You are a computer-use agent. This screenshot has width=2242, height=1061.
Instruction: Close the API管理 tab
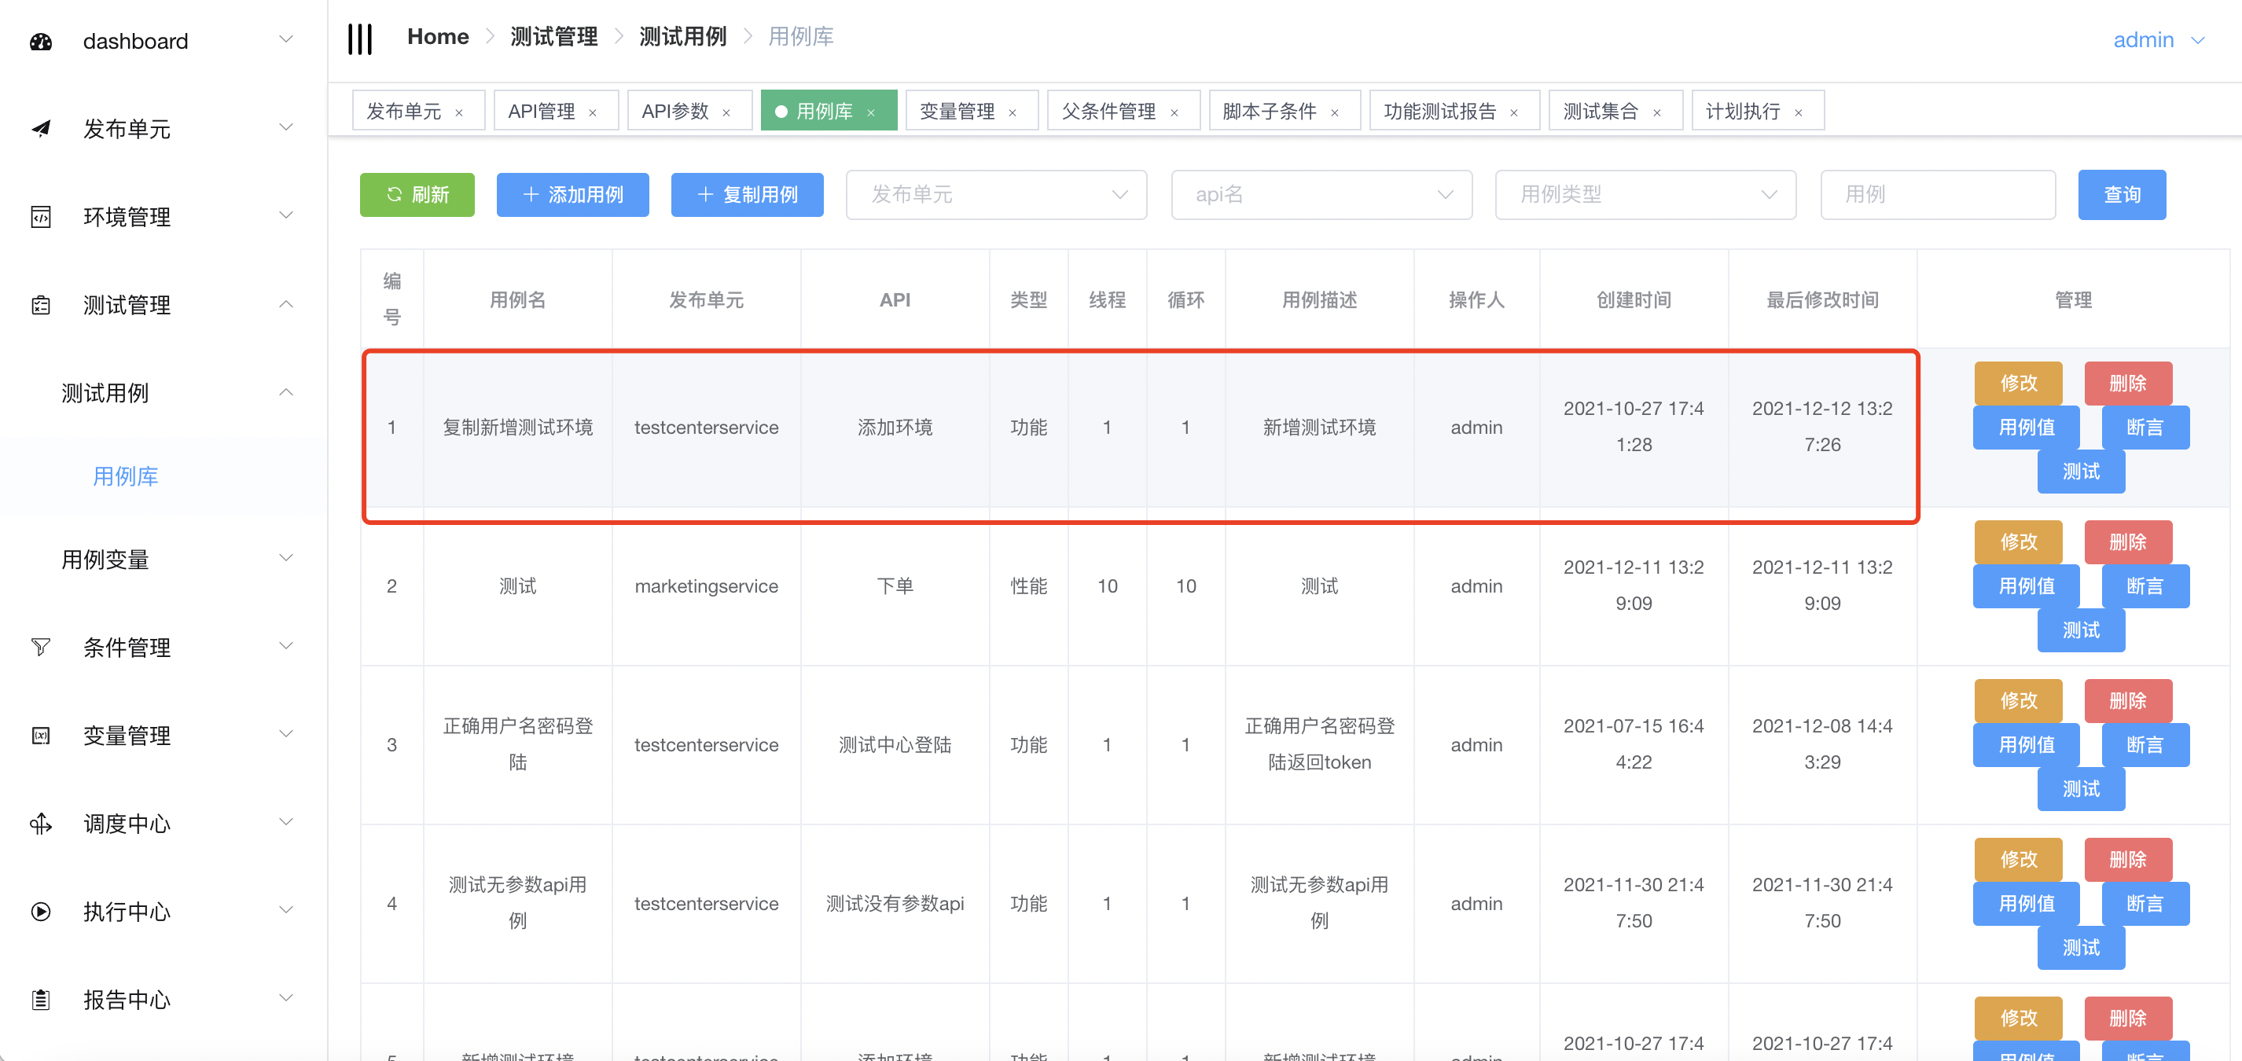click(593, 112)
